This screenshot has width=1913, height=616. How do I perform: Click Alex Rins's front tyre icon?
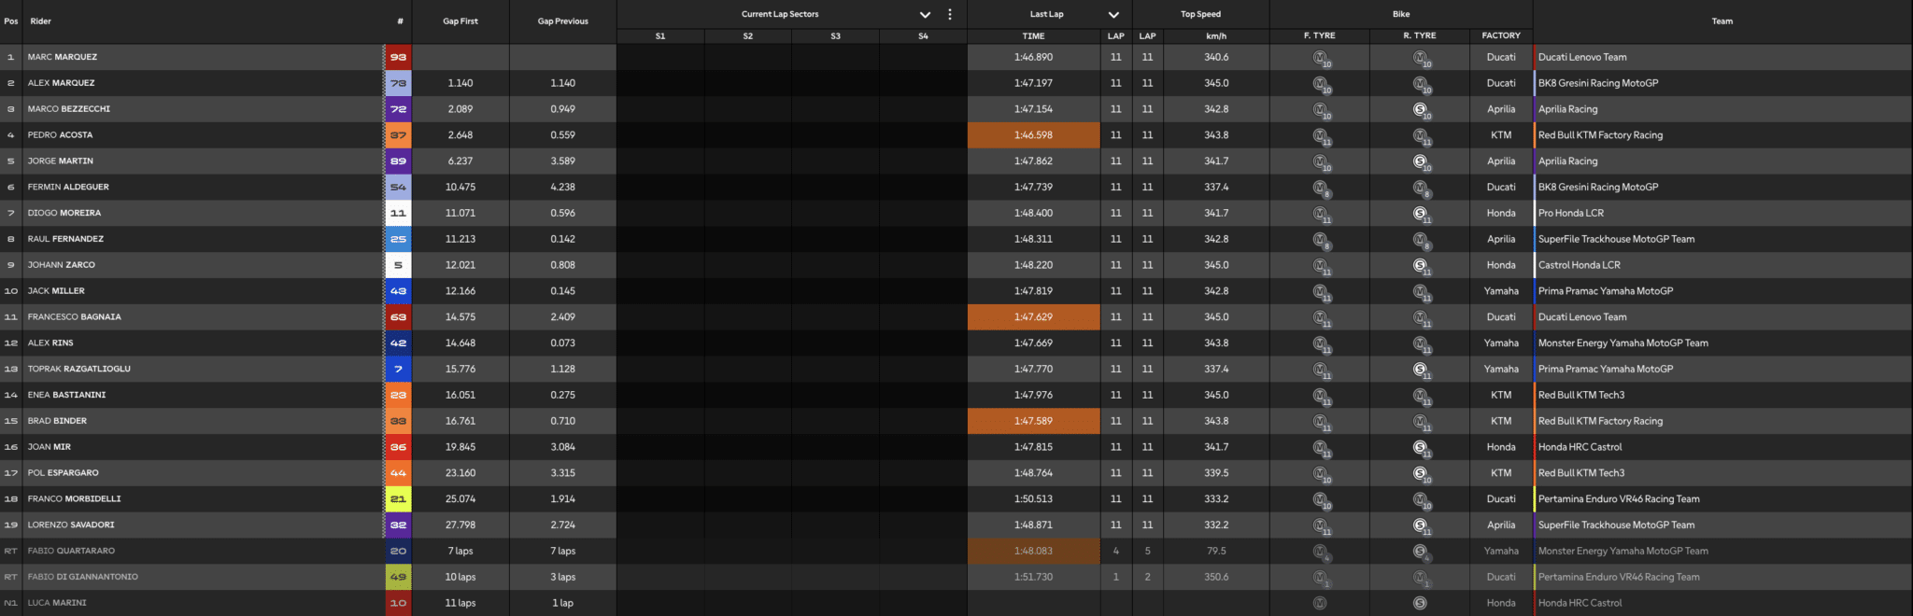[x=1320, y=343]
